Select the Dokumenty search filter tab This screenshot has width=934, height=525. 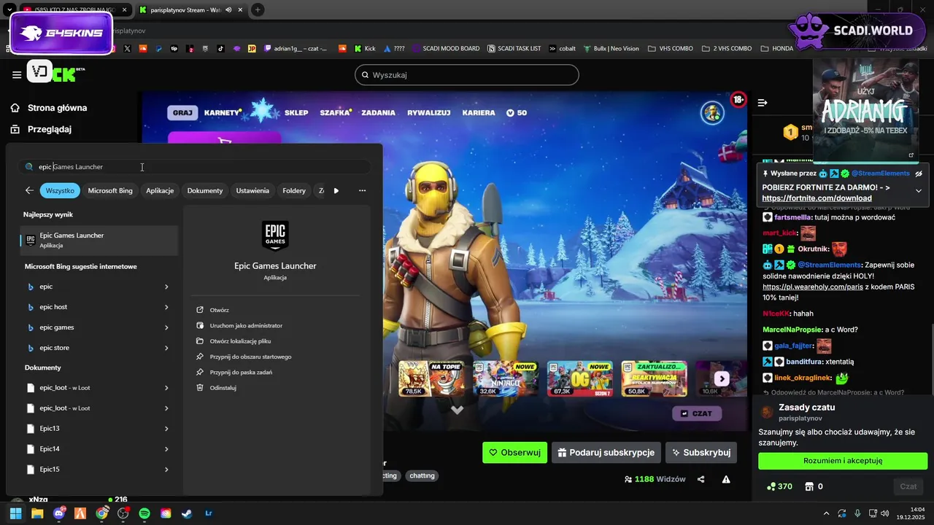click(205, 190)
